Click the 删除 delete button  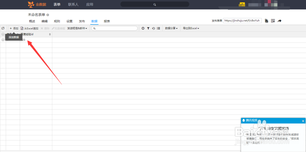coord(45,28)
